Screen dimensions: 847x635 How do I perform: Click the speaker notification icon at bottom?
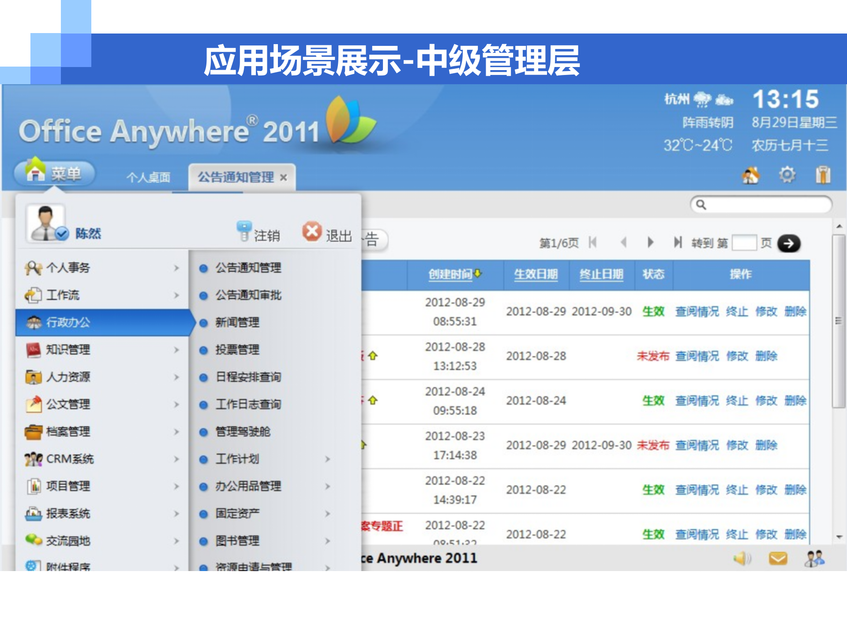coord(741,558)
